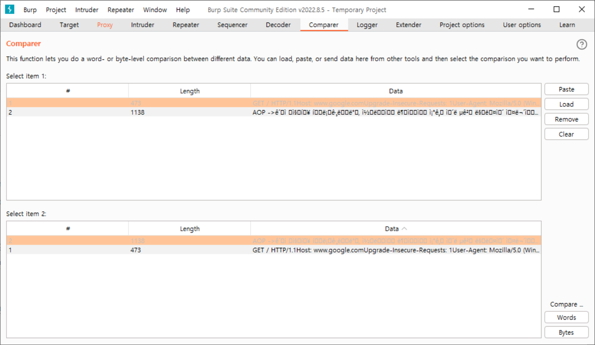This screenshot has height=345, width=595.
Task: Click the Load button
Action: 566,104
